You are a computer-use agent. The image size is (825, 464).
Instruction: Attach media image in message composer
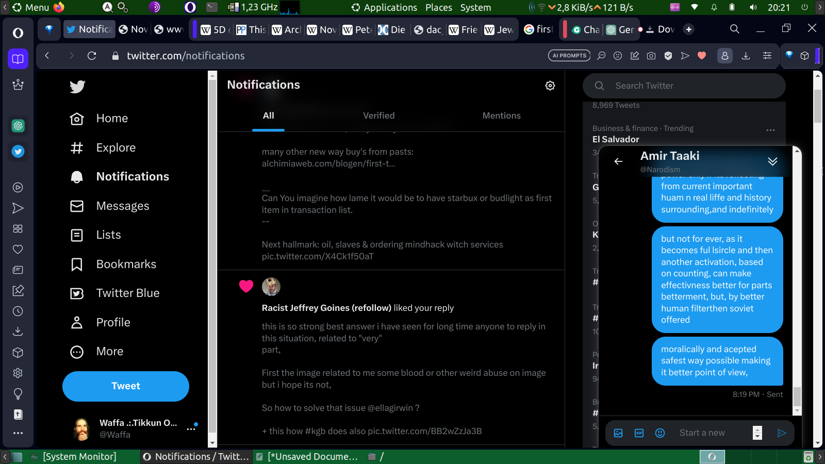click(x=618, y=433)
